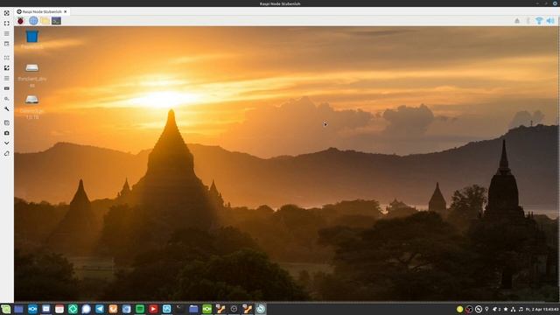Open Remmina preferences gears icon
The height and width of the screenshot is (315, 560).
(6, 99)
